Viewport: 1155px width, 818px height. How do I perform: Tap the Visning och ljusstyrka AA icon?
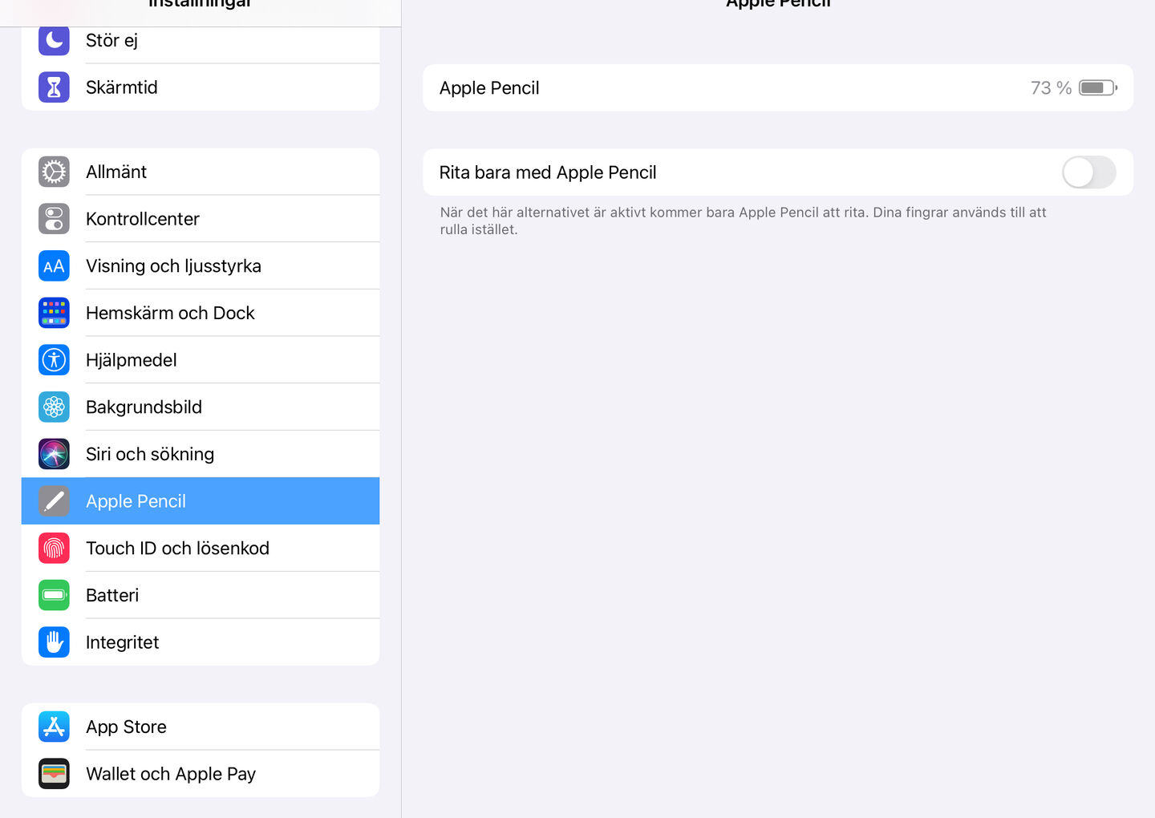click(54, 266)
